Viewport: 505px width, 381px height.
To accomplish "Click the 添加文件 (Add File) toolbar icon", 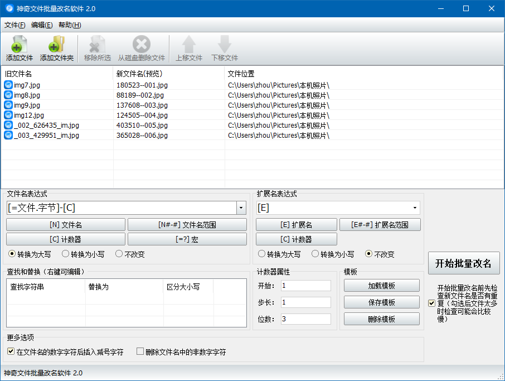I will coord(20,45).
